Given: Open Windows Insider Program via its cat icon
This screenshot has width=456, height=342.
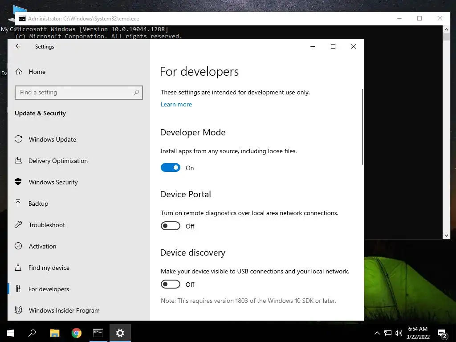Looking at the screenshot, I should click(x=18, y=310).
